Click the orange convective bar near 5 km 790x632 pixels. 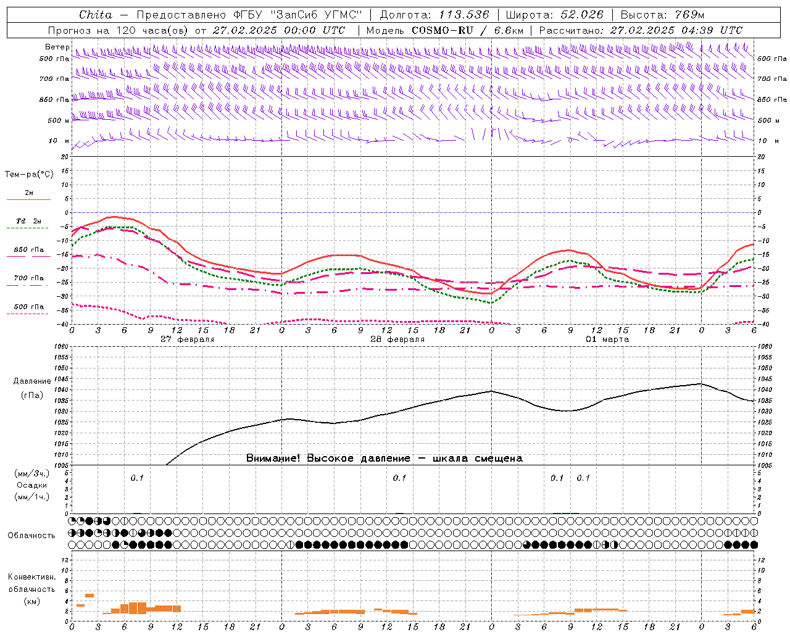point(89,595)
